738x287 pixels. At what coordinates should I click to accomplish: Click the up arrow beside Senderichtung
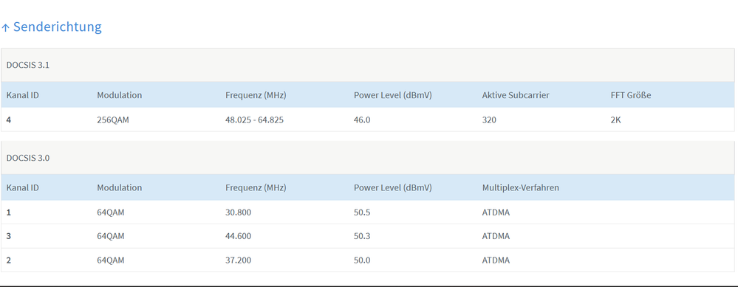pyautogui.click(x=5, y=28)
